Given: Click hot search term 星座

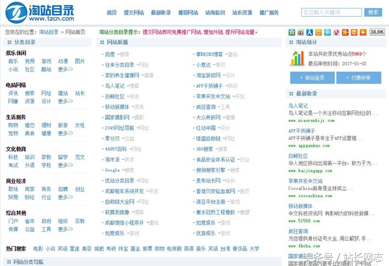Looking at the screenshot, I should tap(75, 248).
